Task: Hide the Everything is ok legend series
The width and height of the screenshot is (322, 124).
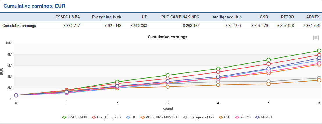Action: 106,117
